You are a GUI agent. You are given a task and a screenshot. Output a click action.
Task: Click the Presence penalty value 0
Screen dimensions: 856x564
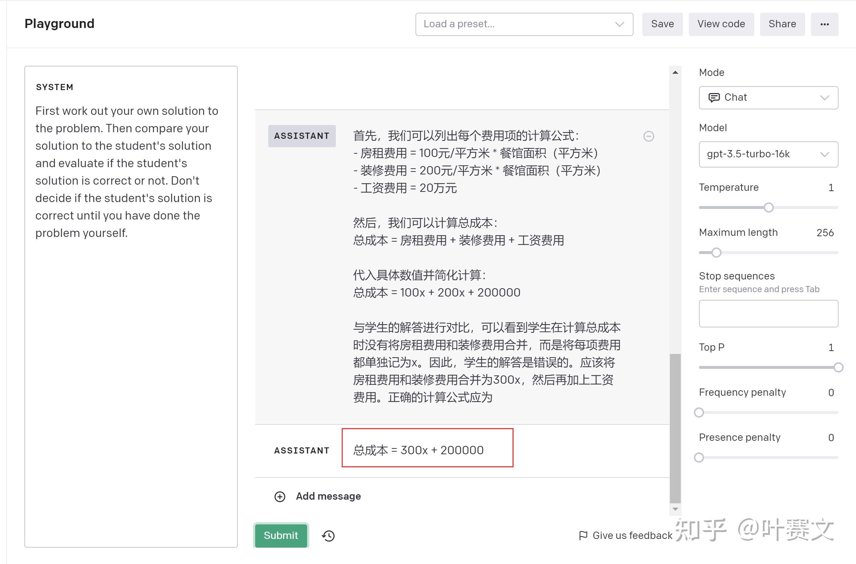click(x=831, y=438)
